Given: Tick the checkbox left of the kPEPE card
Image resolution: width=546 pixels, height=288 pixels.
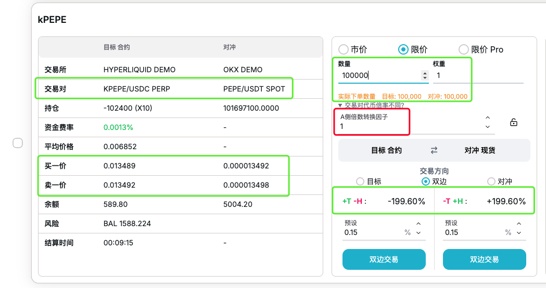Looking at the screenshot, I should [18, 143].
